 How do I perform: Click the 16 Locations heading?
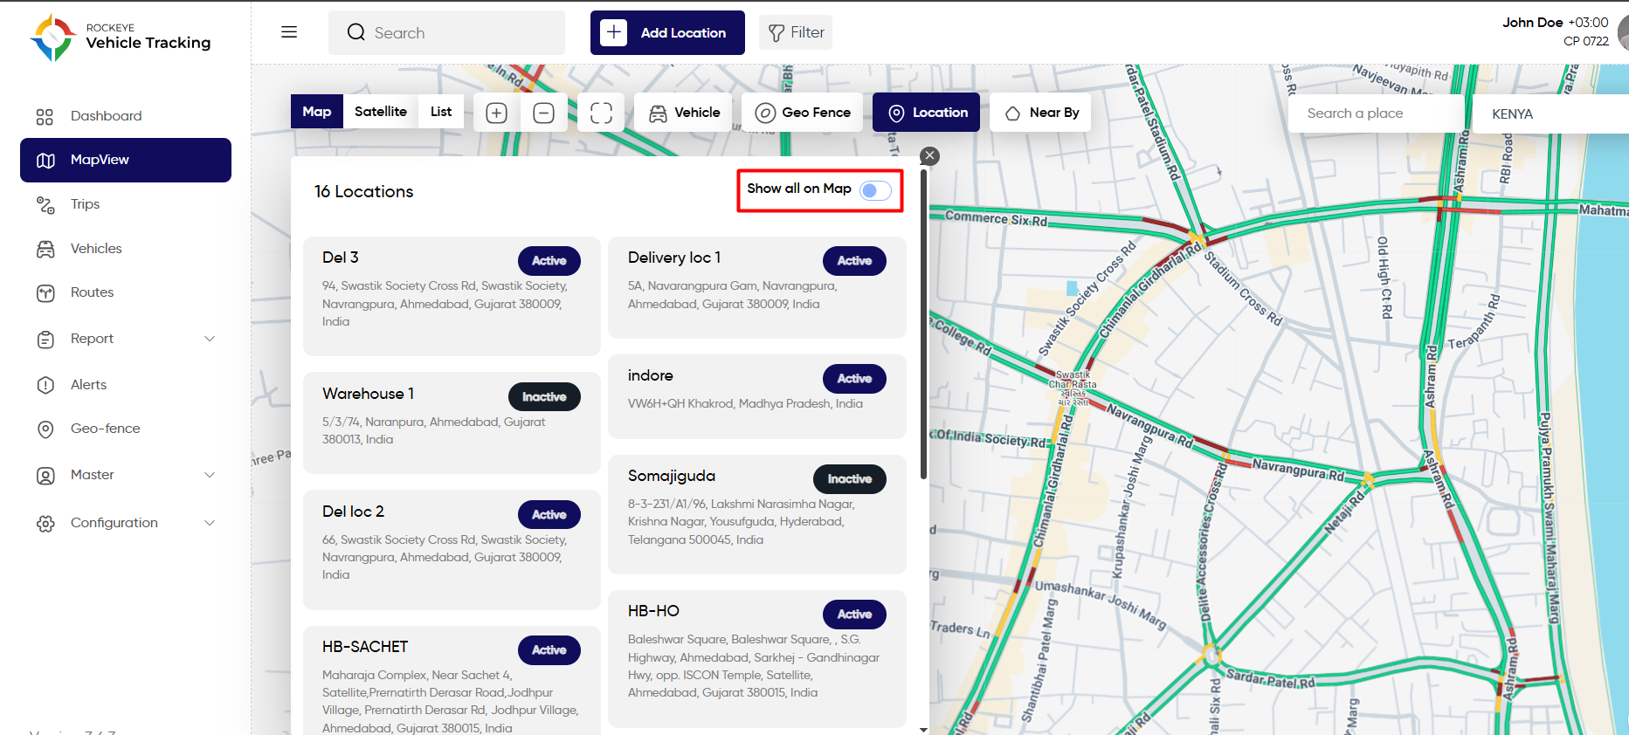(x=364, y=191)
